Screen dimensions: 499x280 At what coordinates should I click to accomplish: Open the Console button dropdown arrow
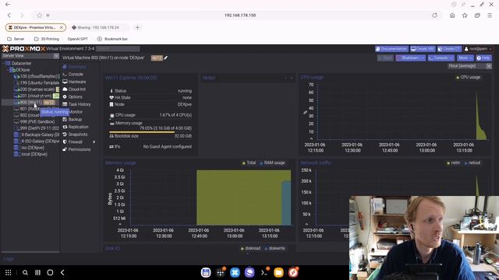click(x=452, y=58)
